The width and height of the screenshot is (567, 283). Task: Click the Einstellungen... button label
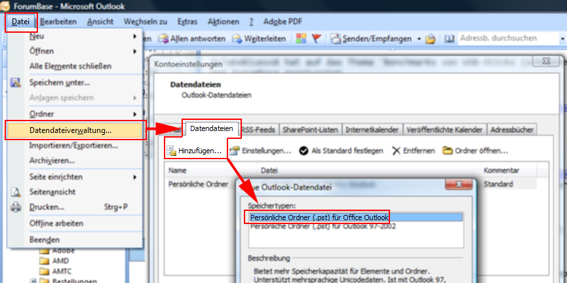267,151
